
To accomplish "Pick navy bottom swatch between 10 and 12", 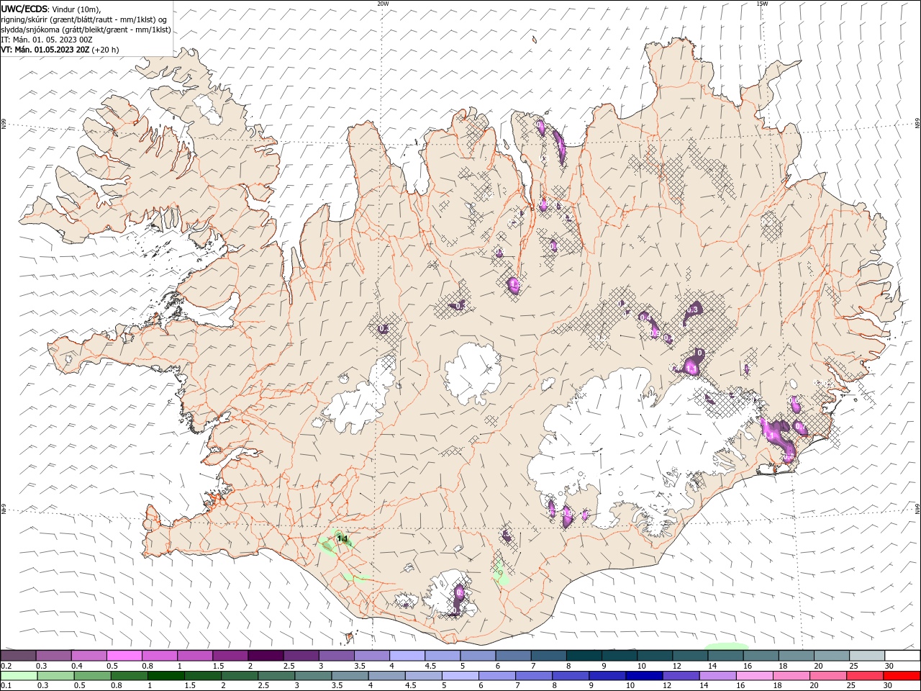I will 643,676.
